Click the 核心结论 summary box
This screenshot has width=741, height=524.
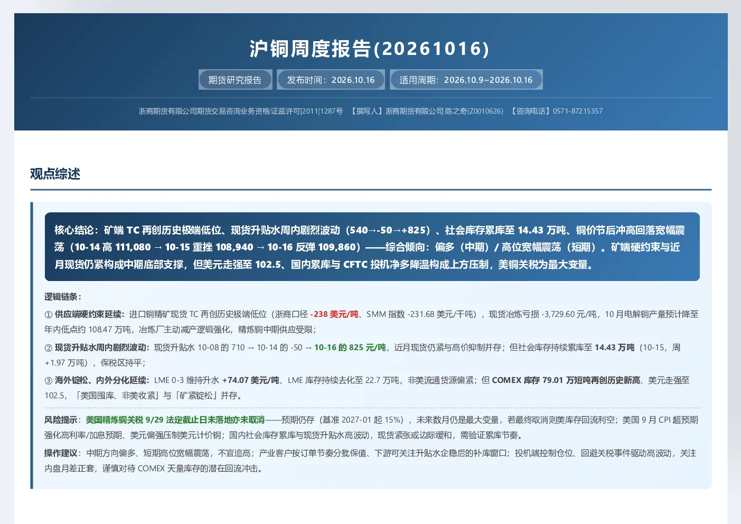point(372,247)
